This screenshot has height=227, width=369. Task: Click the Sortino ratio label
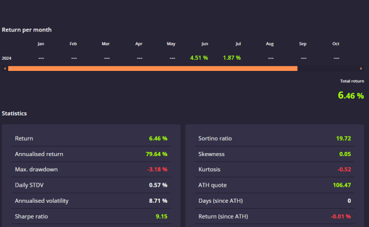coord(215,138)
